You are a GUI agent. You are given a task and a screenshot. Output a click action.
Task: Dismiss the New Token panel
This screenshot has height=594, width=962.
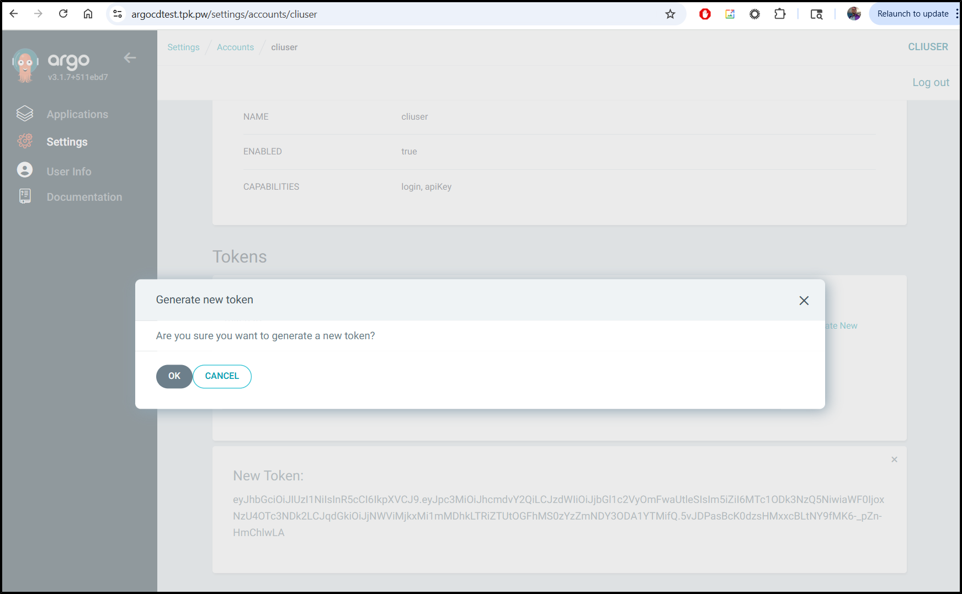pos(894,459)
